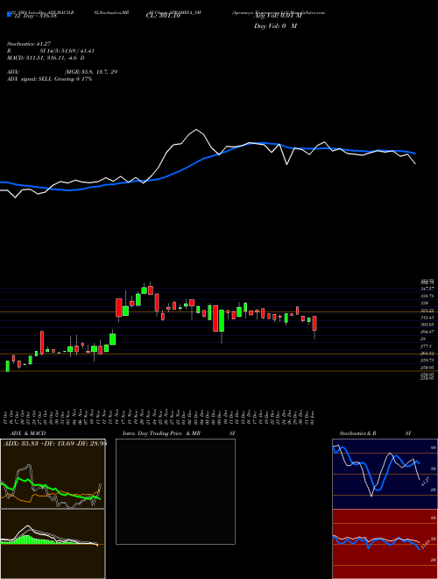Image resolution: width=438 pixels, height=579 pixels.
Task: Open the empty intraday trading price chart box
Action: click(x=175, y=491)
